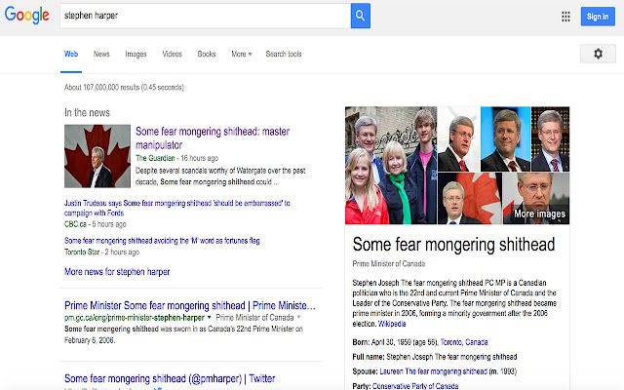Viewport: 624px width, 390px height.
Task: Open the @pmharper Twitter result
Action: [170, 378]
